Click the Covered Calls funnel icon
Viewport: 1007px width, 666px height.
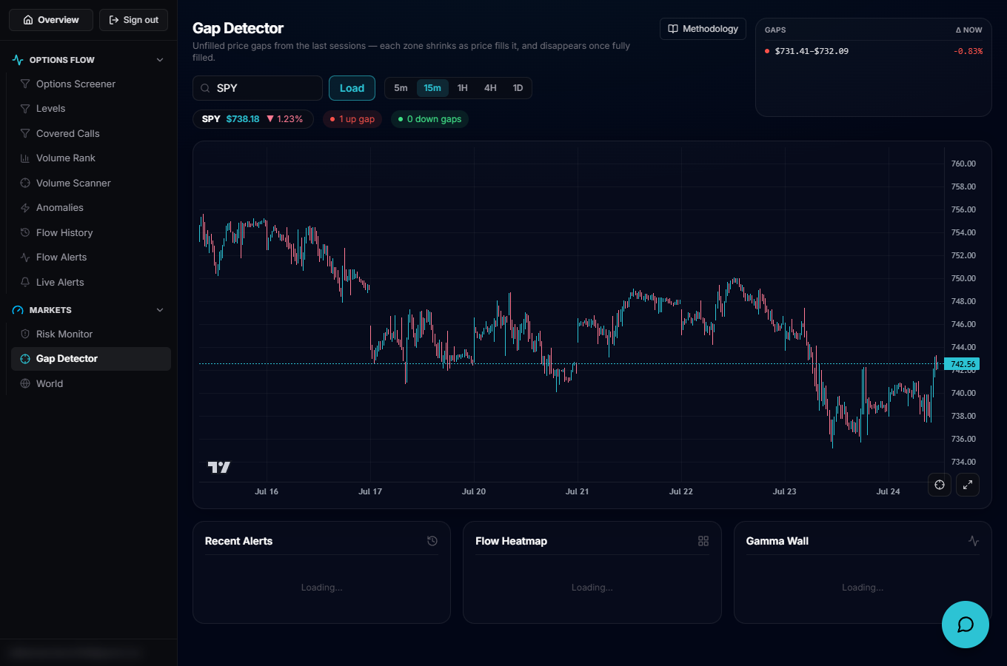tap(25, 134)
